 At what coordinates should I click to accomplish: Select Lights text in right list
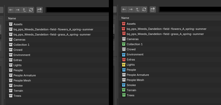click(x=131, y=65)
